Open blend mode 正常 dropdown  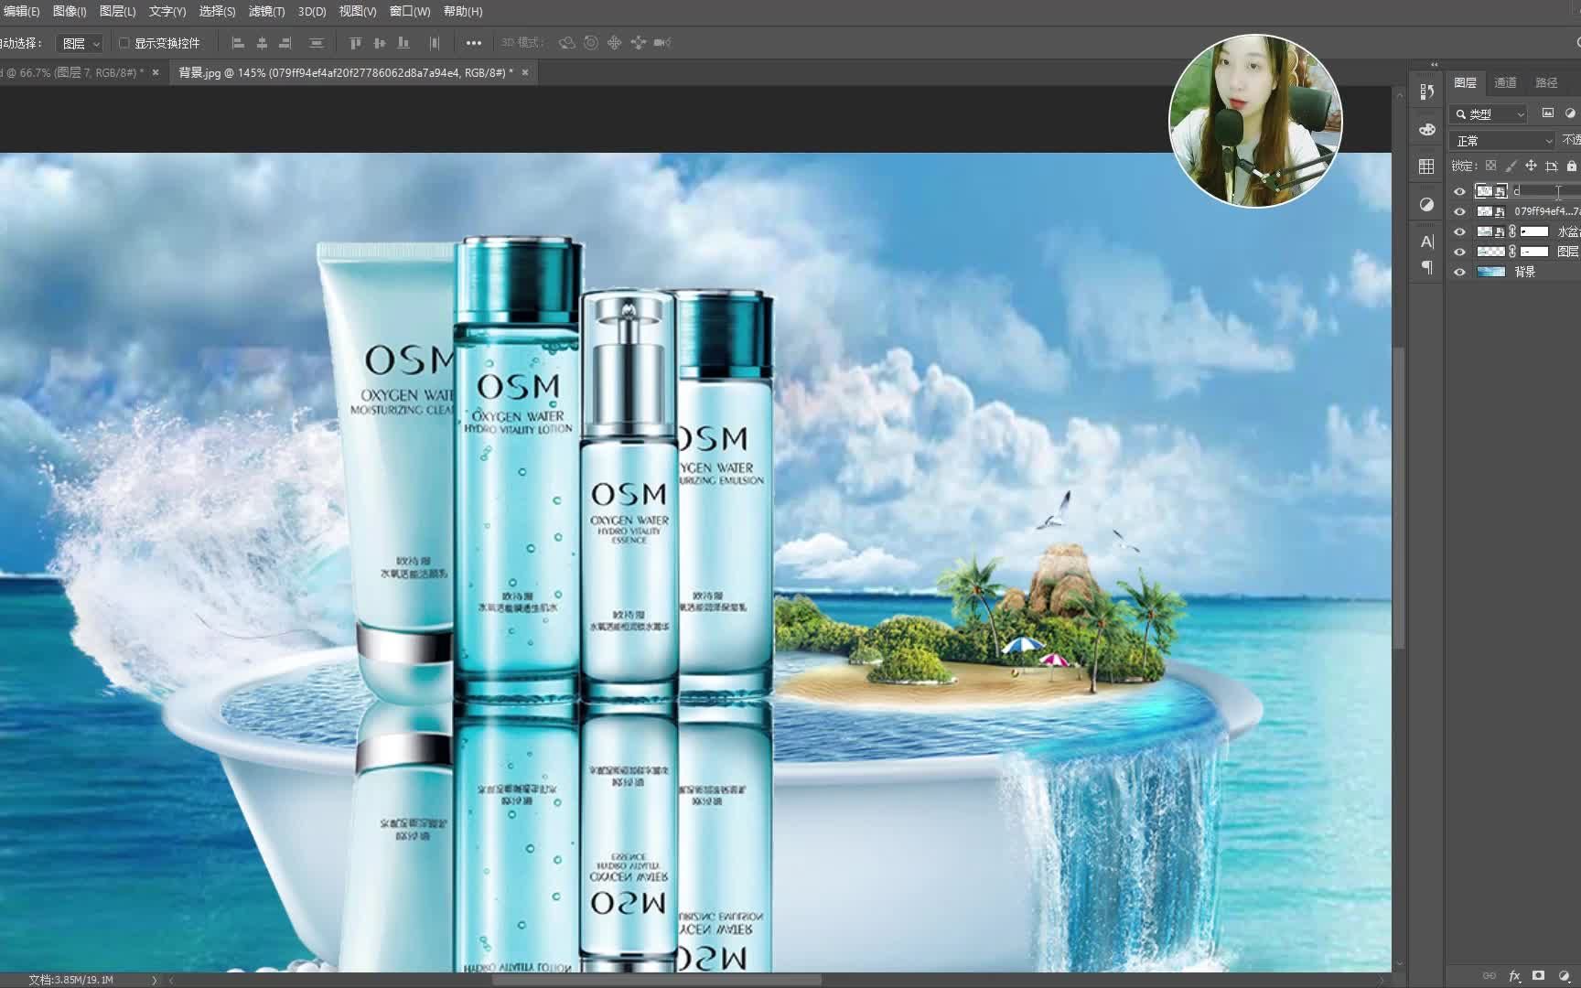pos(1503,141)
